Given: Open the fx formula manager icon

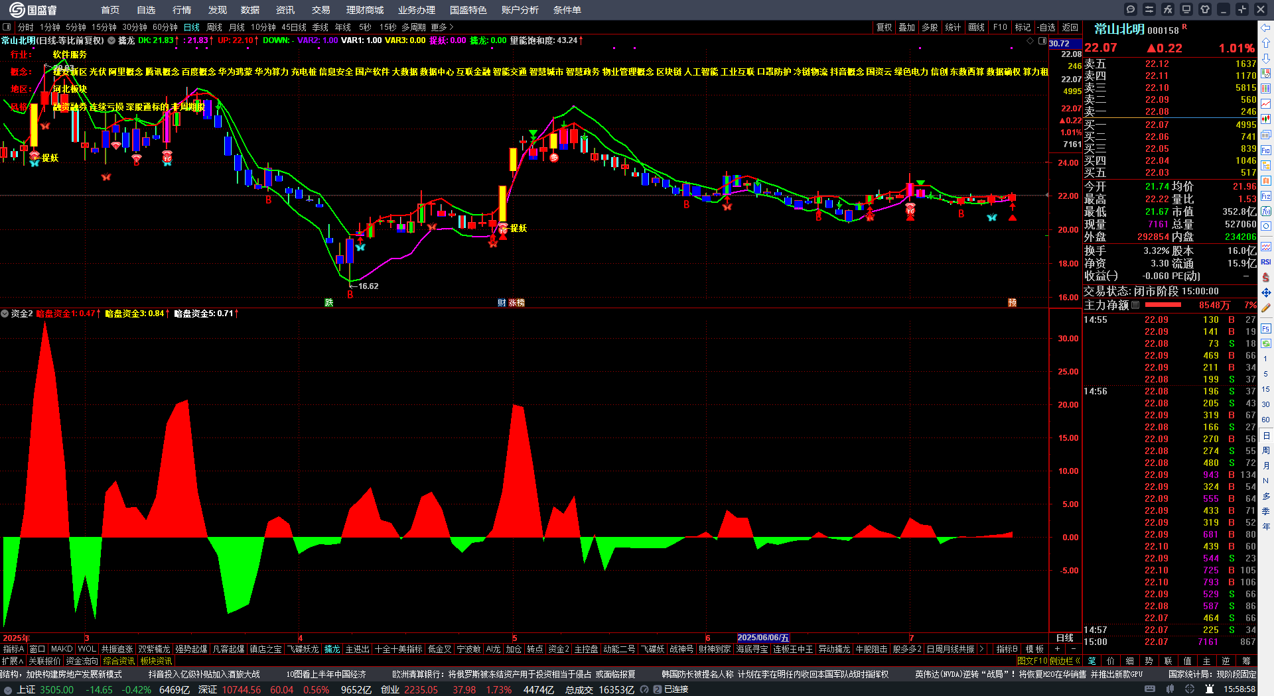Looking at the screenshot, I should pos(1168,9).
